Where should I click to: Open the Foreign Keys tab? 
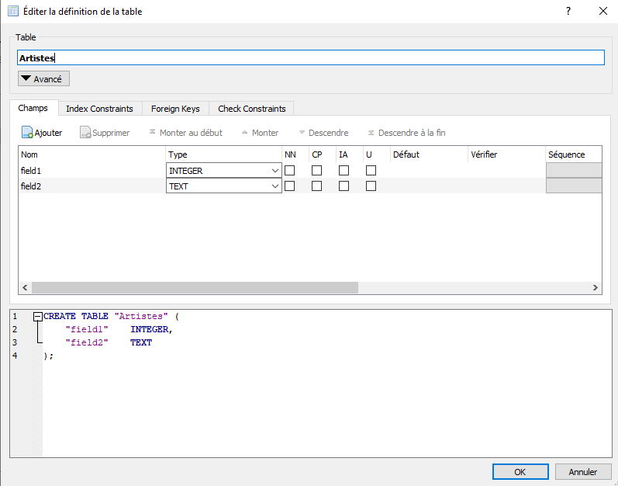pyautogui.click(x=175, y=109)
